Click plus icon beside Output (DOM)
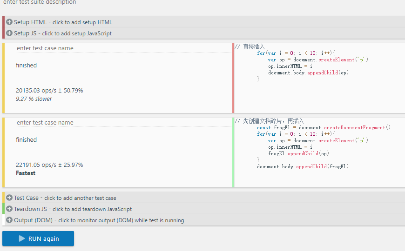The width and height of the screenshot is (405, 251). tap(9, 220)
